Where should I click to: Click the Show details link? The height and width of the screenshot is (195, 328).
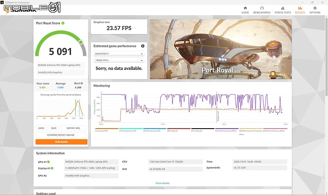pyautogui.click(x=162, y=183)
